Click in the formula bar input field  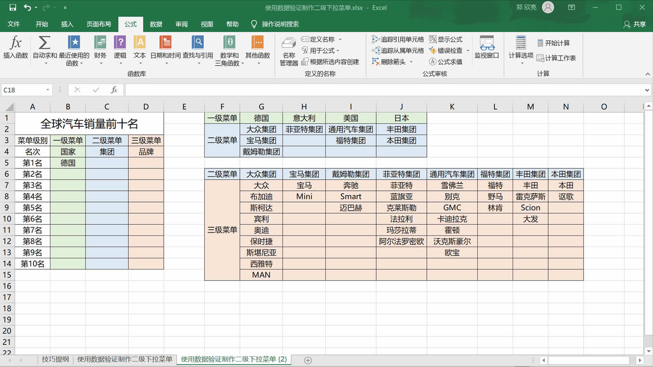384,90
